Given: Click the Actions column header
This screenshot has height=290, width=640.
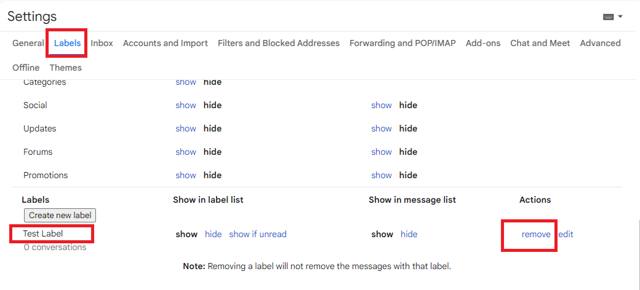Looking at the screenshot, I should pos(535,200).
